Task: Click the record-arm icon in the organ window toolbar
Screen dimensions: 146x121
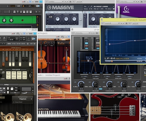Action: click(13, 33)
